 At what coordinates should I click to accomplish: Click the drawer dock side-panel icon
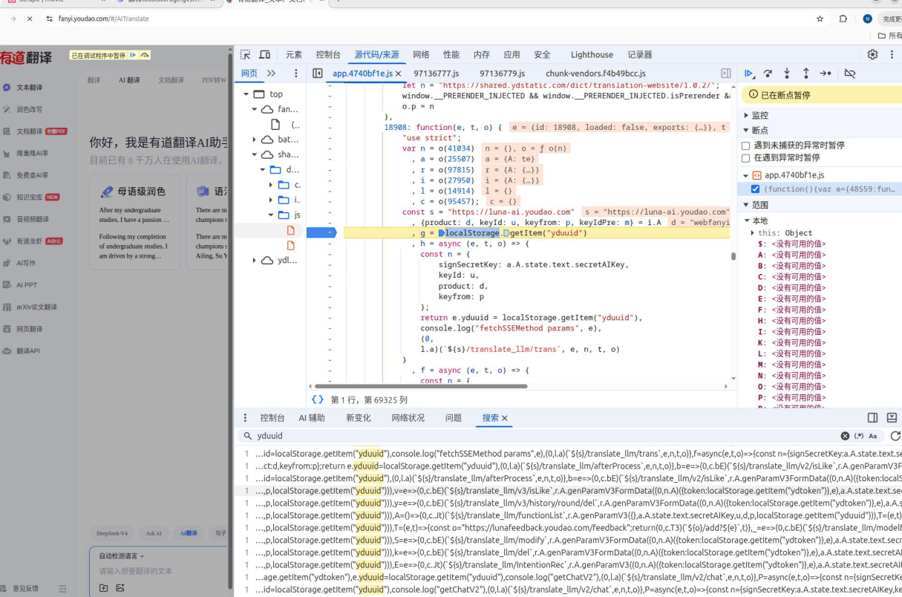[x=873, y=418]
